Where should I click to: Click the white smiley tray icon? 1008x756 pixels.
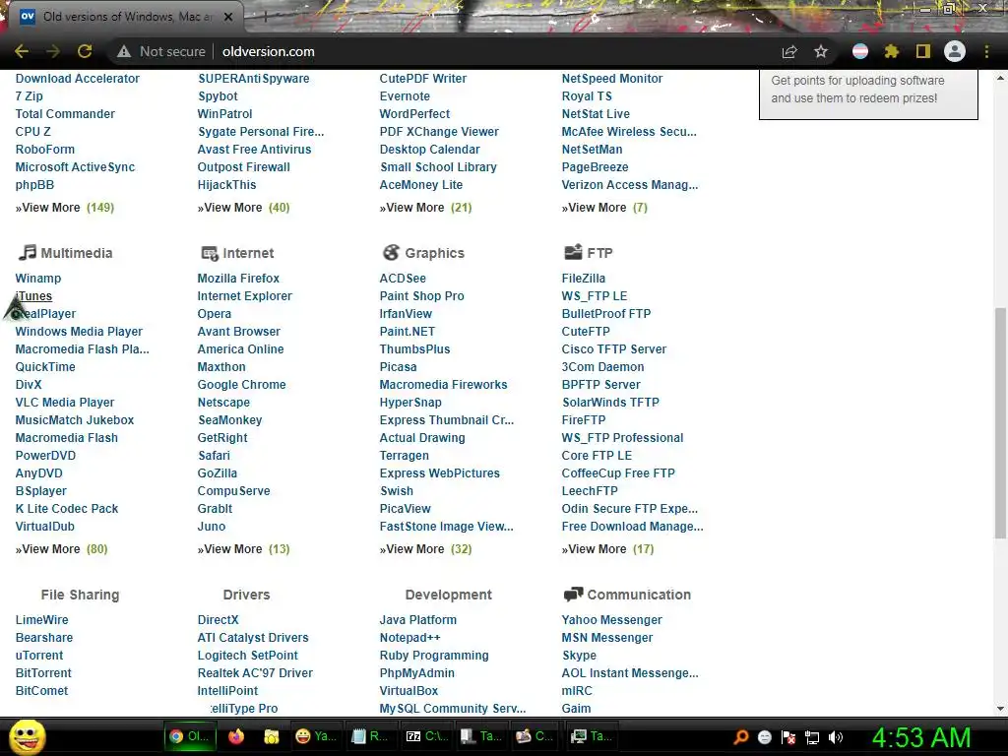pyautogui.click(x=764, y=737)
